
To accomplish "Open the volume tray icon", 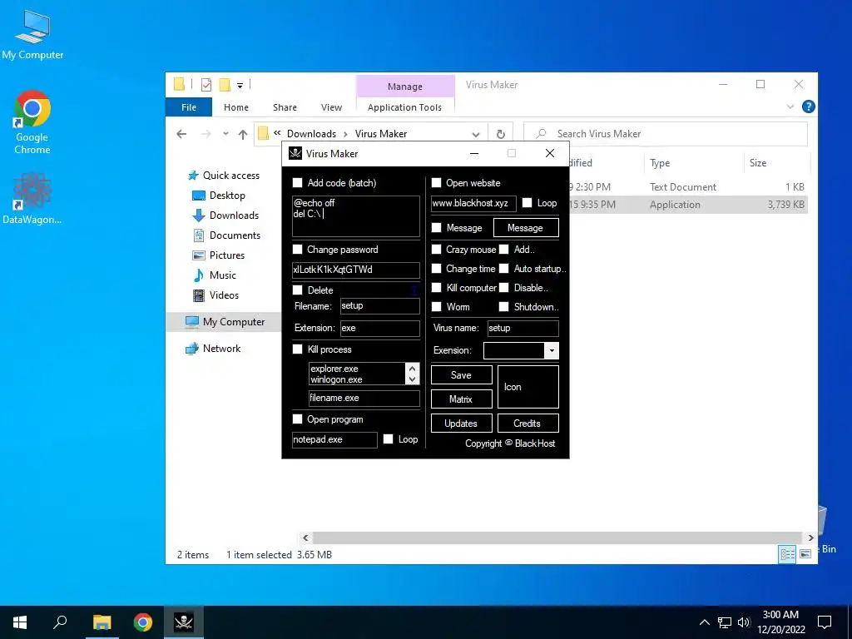I will [744, 622].
